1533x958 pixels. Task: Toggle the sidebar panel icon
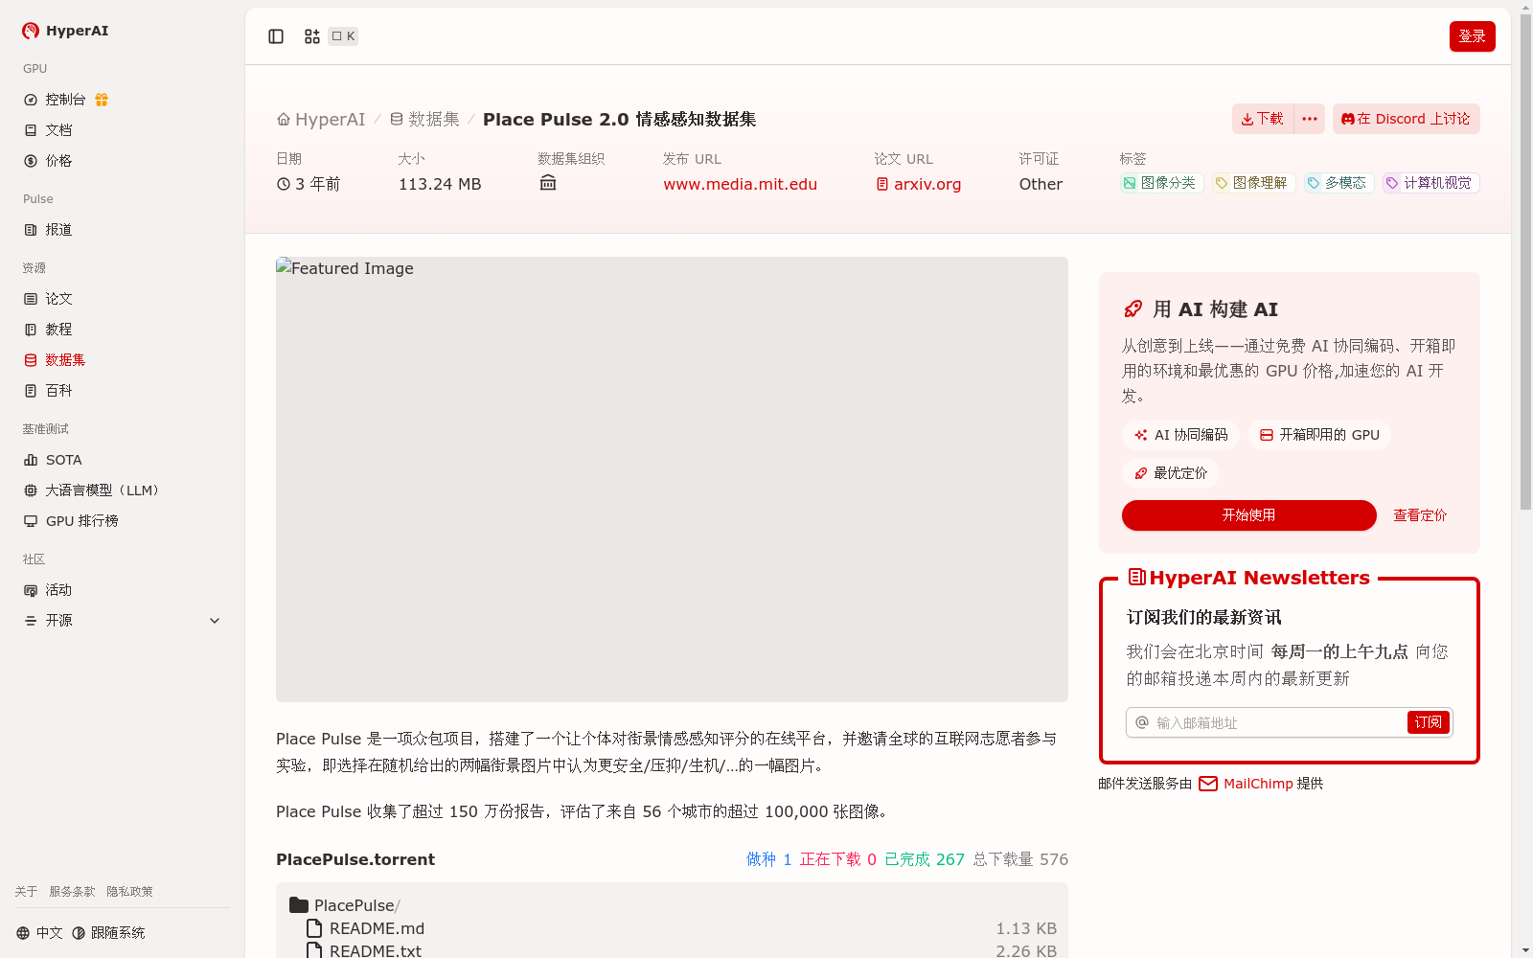point(276,36)
